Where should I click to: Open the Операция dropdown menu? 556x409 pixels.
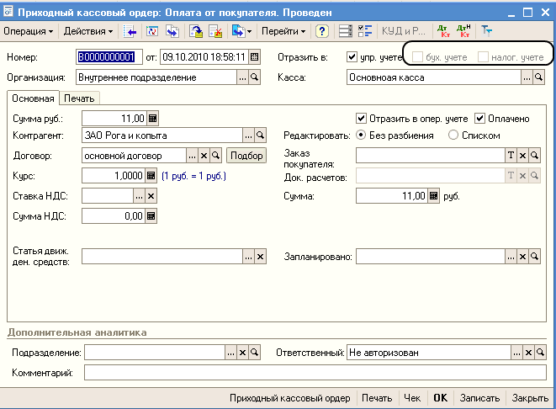pyautogui.click(x=29, y=31)
